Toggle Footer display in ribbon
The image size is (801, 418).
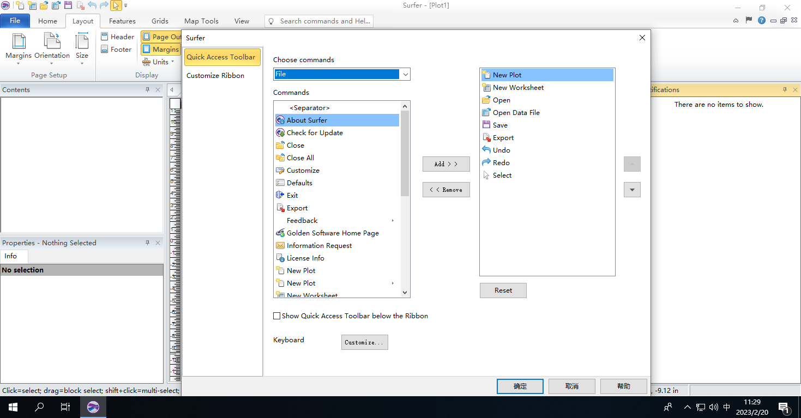(117, 49)
